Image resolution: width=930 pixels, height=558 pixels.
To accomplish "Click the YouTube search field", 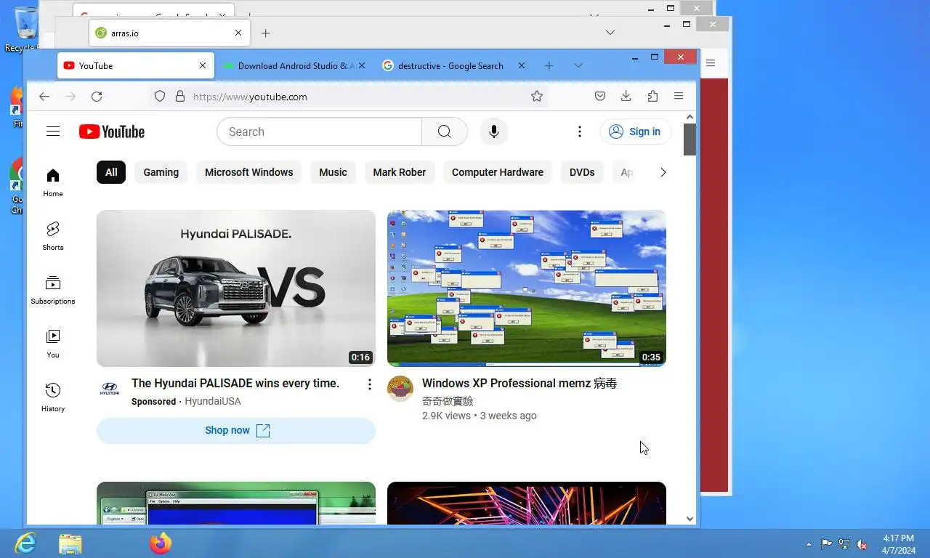I will click(319, 132).
